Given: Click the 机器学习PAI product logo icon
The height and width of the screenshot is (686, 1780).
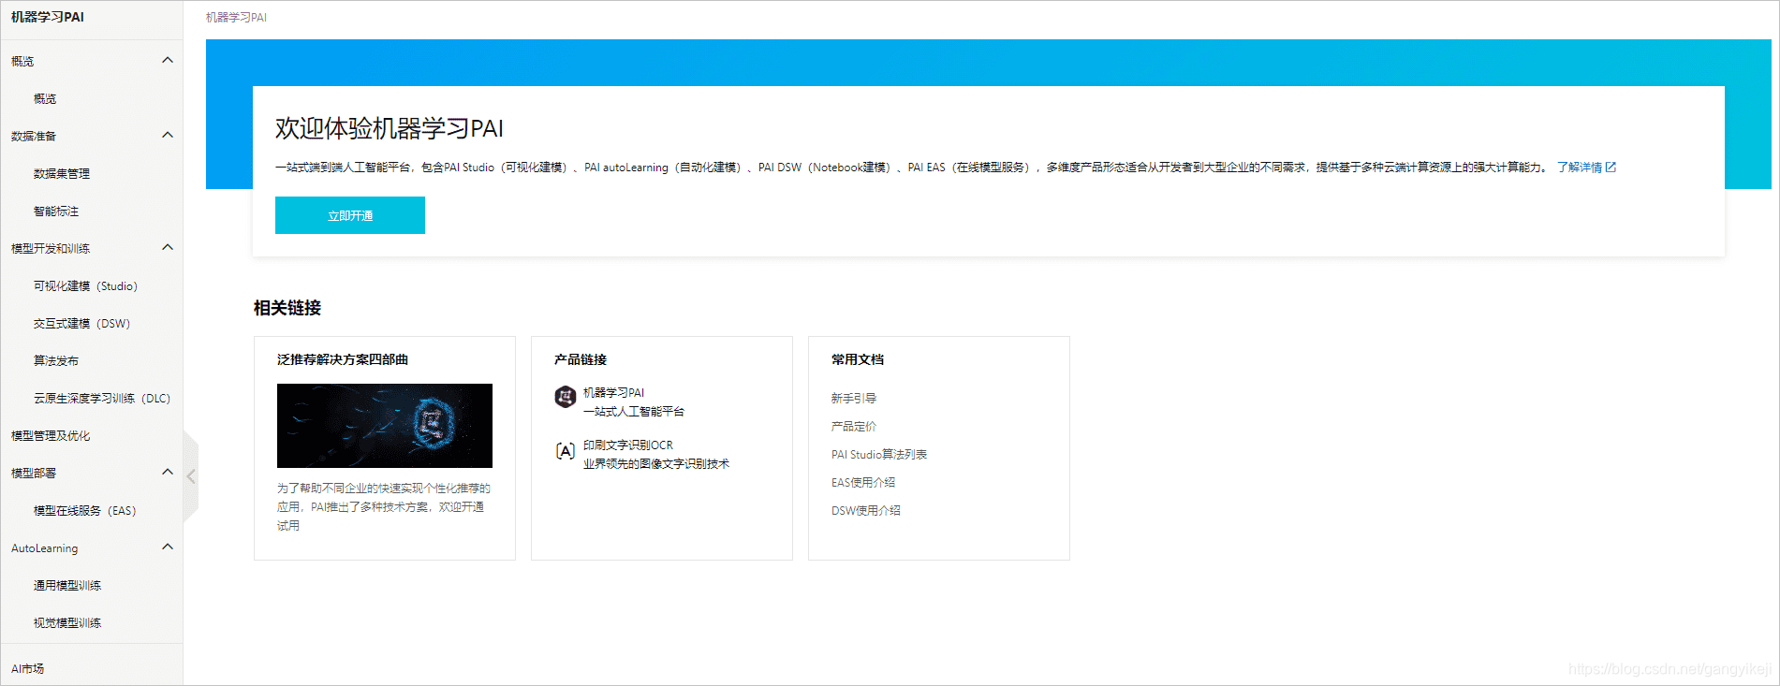Looking at the screenshot, I should pyautogui.click(x=565, y=397).
